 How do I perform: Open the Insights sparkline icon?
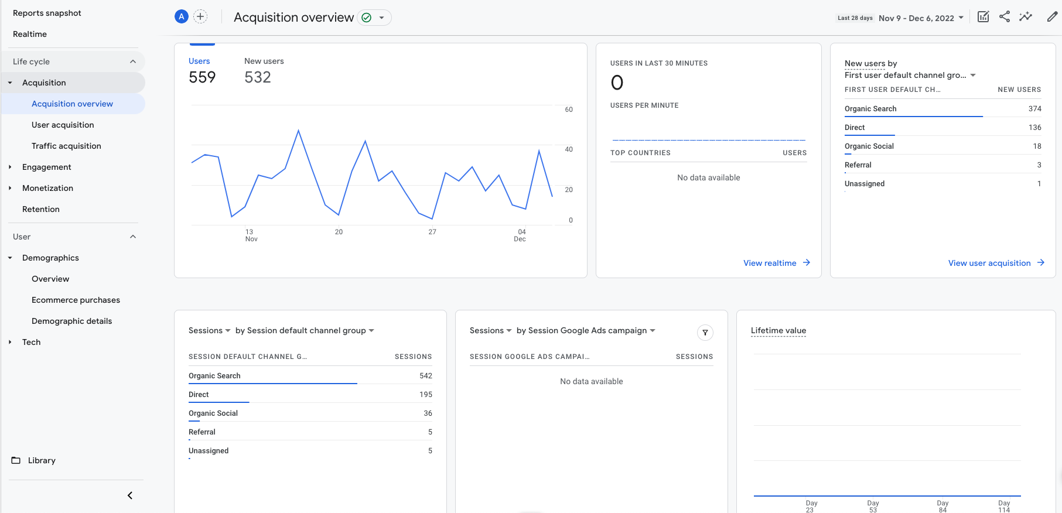click(1026, 17)
